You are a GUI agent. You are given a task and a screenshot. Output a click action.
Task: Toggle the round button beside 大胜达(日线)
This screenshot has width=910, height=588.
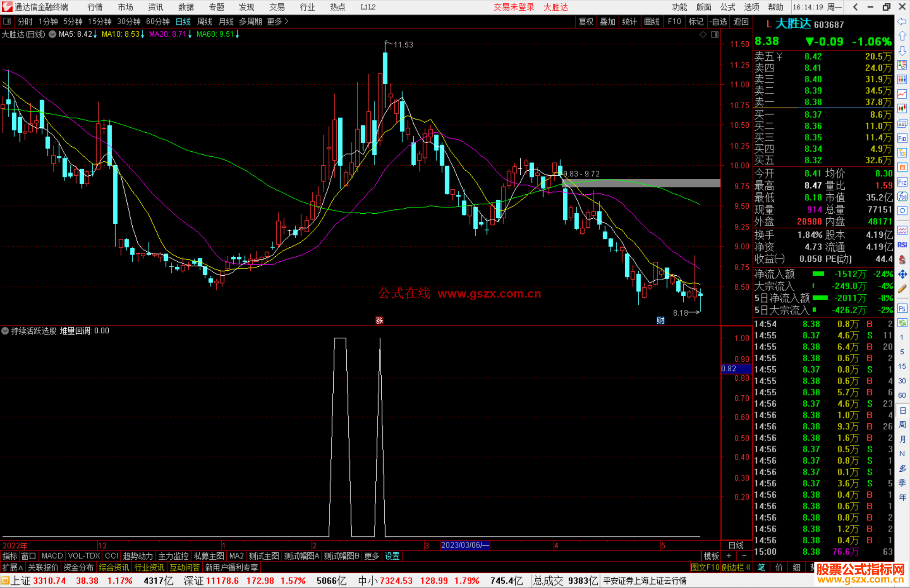53,35
